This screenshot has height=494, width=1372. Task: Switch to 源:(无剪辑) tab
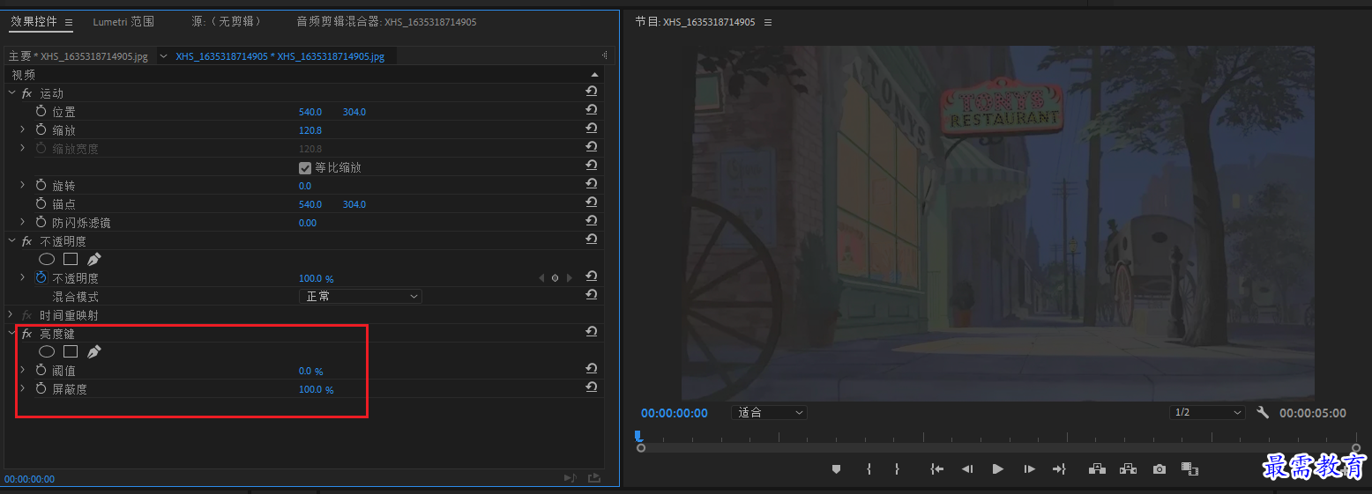226,22
